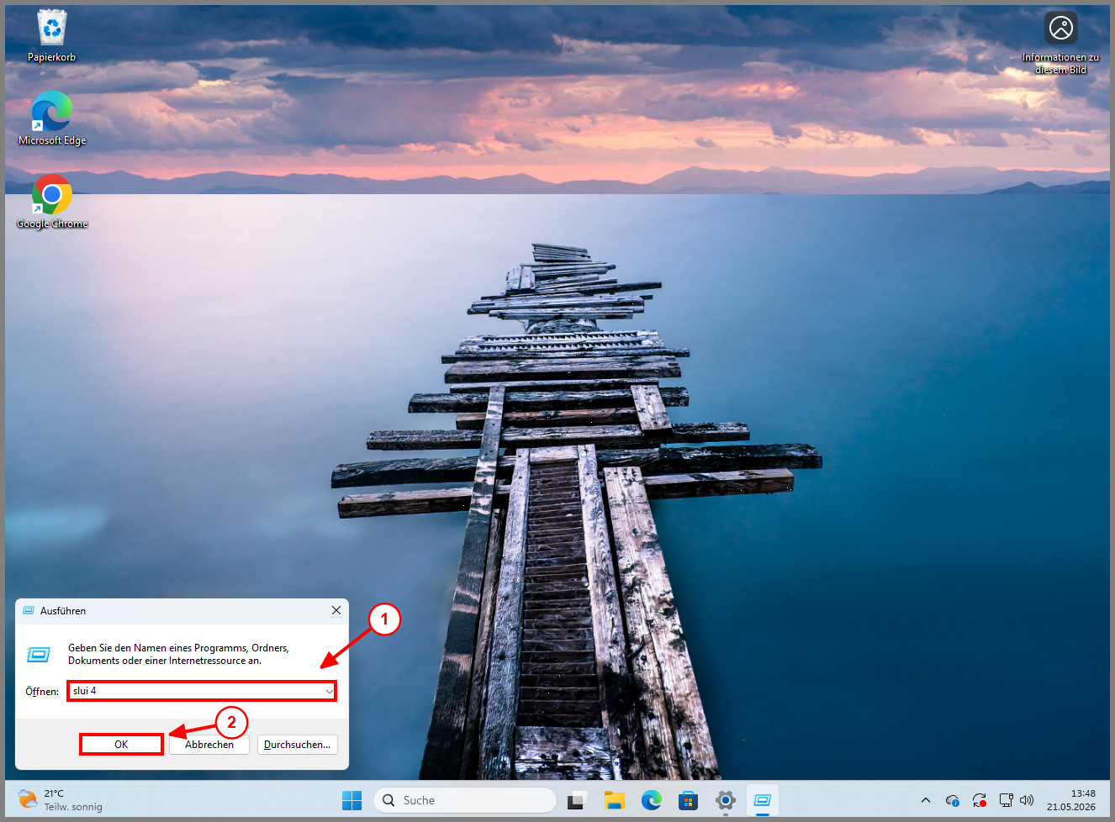Click the OneDrive cloud tray icon

953,800
